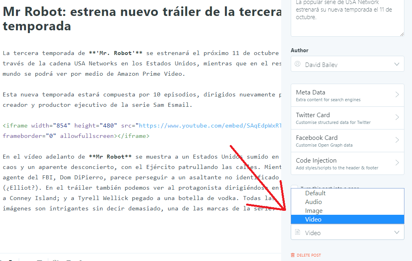Screen dimensions: 412x261
Task: Click the chevron of the Video select box
Action: point(397,232)
